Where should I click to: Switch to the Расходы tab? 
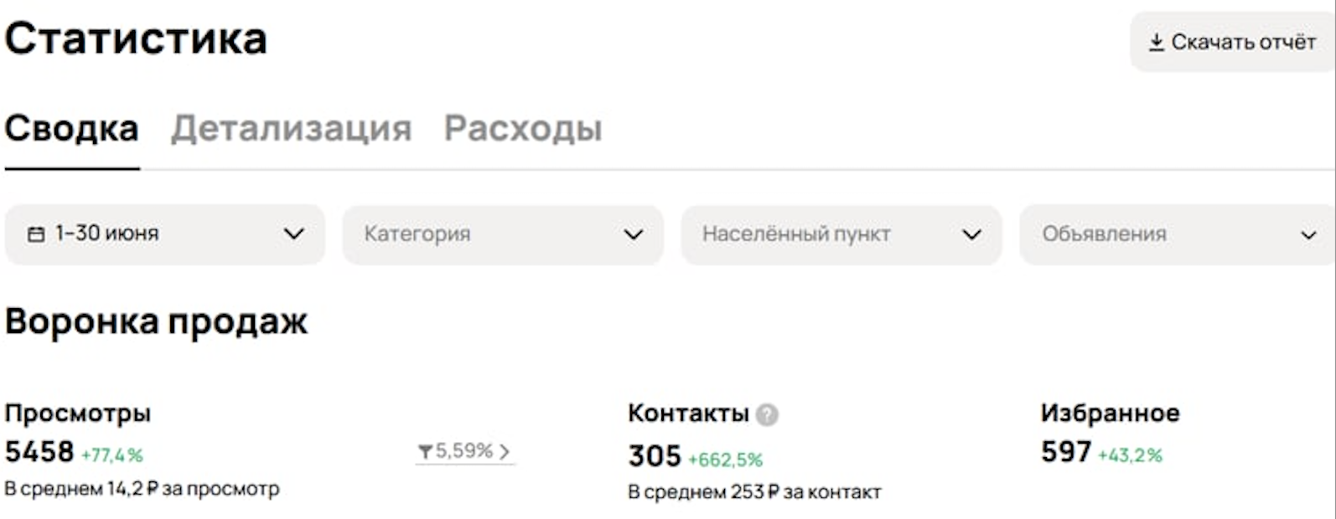tap(523, 129)
